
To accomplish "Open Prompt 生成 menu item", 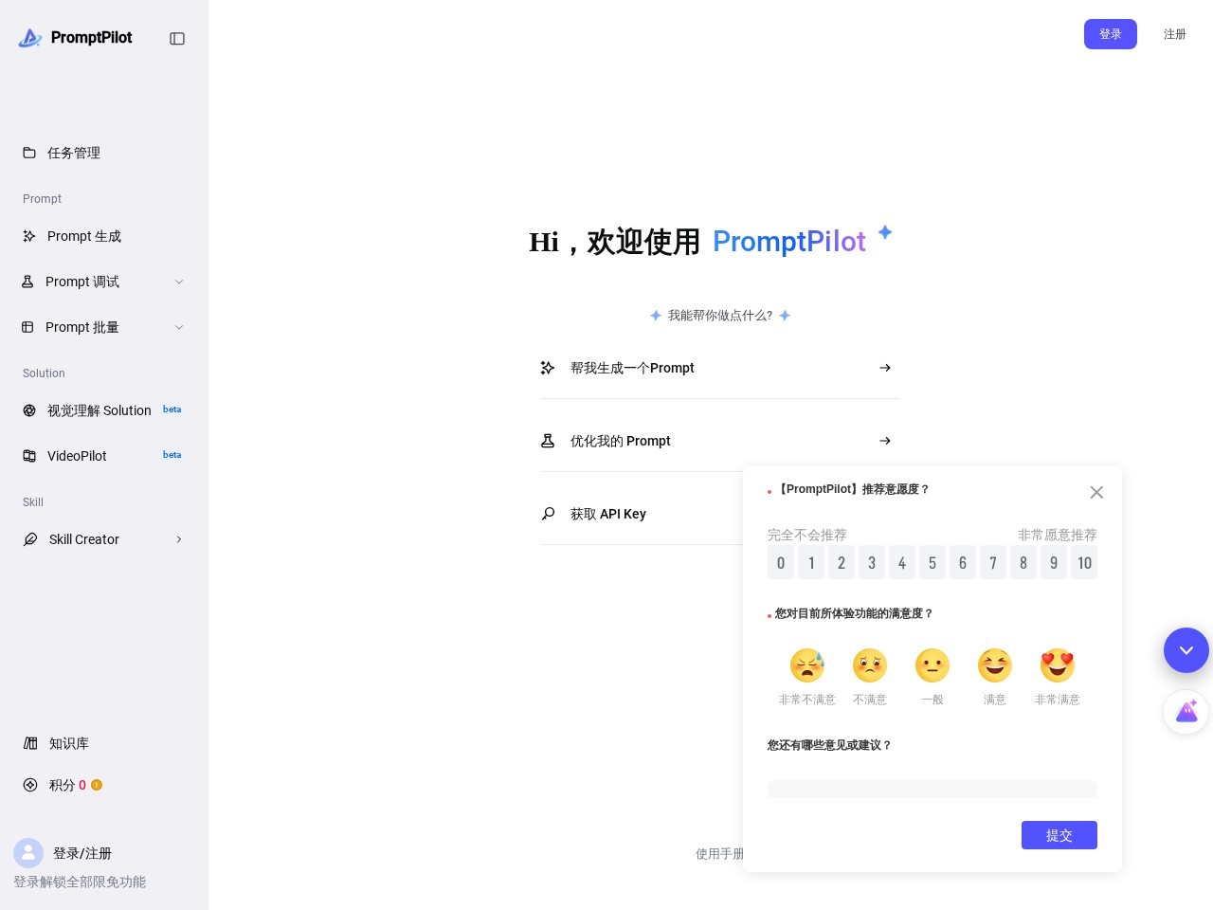I will pos(104,236).
